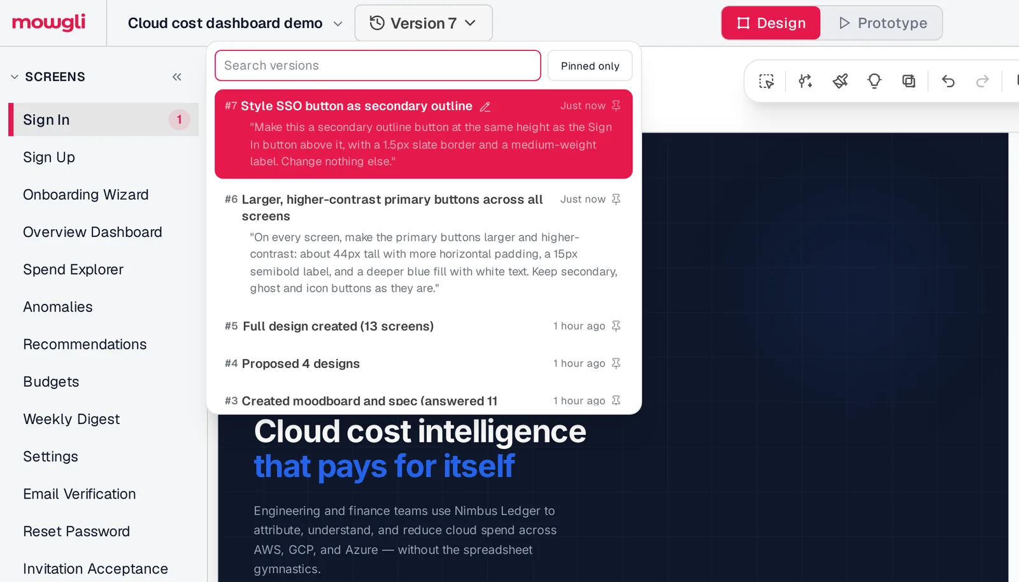Click the lightbulb ideas icon

(x=874, y=81)
